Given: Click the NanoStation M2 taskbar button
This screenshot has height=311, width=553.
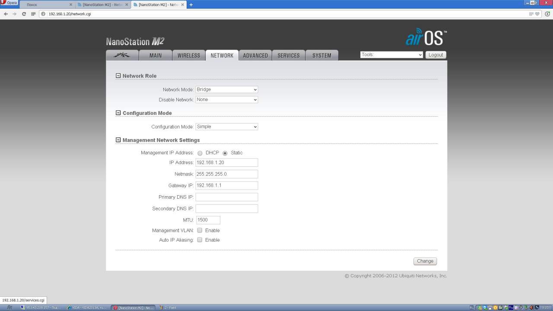Looking at the screenshot, I should (x=133, y=308).
